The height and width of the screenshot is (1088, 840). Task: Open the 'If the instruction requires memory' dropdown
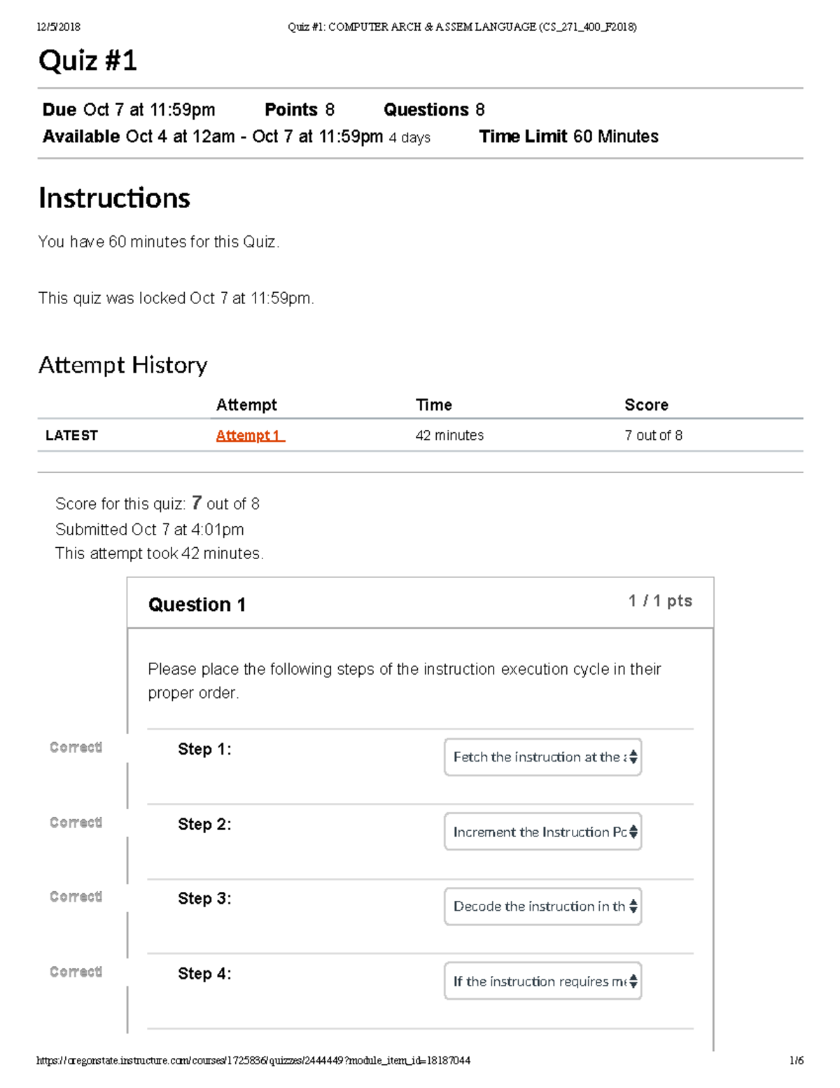coord(543,982)
